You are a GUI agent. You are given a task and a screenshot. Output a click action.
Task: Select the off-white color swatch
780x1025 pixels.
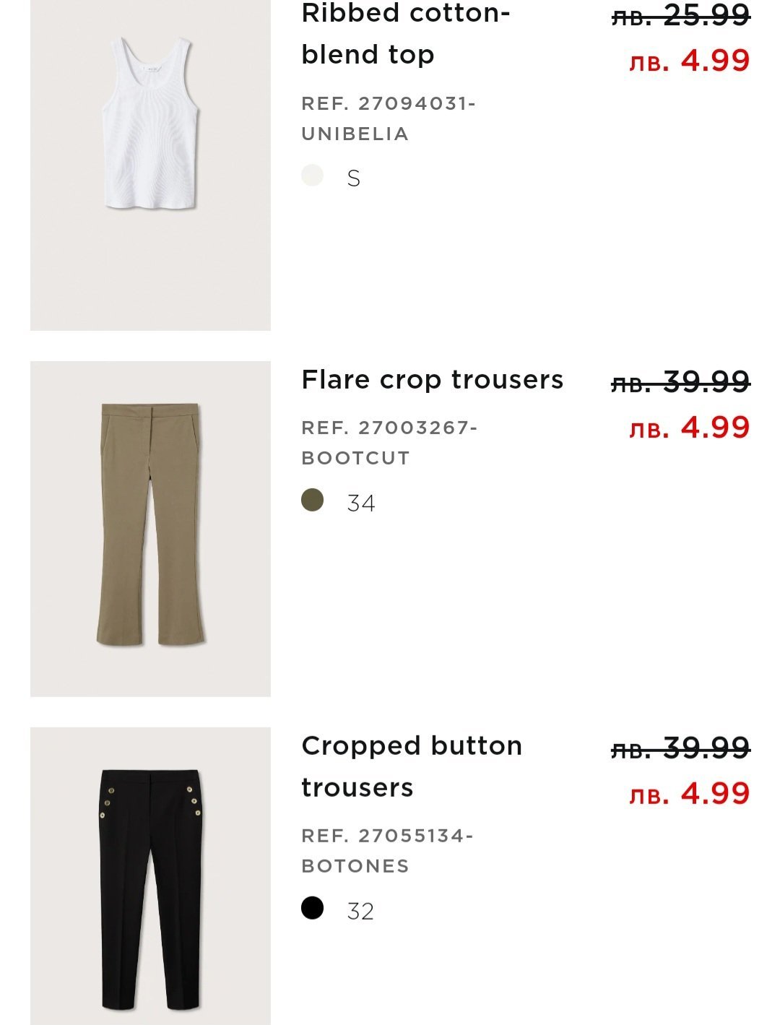(312, 176)
